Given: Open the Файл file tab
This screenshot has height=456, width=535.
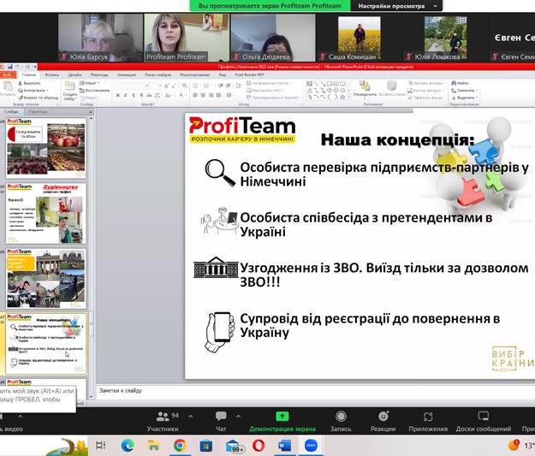Looking at the screenshot, I should click(x=7, y=74).
